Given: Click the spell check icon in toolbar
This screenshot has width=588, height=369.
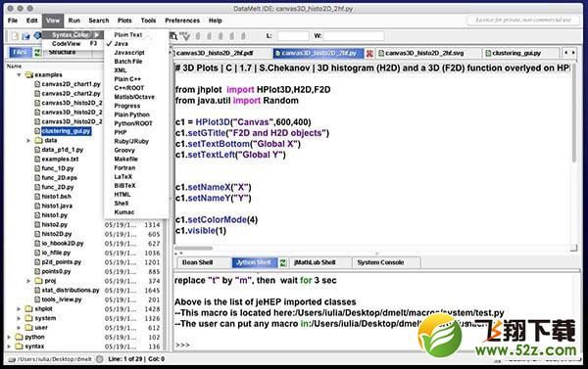Looking at the screenshot, I should (x=185, y=36).
